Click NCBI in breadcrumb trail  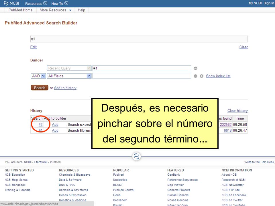tap(27, 162)
